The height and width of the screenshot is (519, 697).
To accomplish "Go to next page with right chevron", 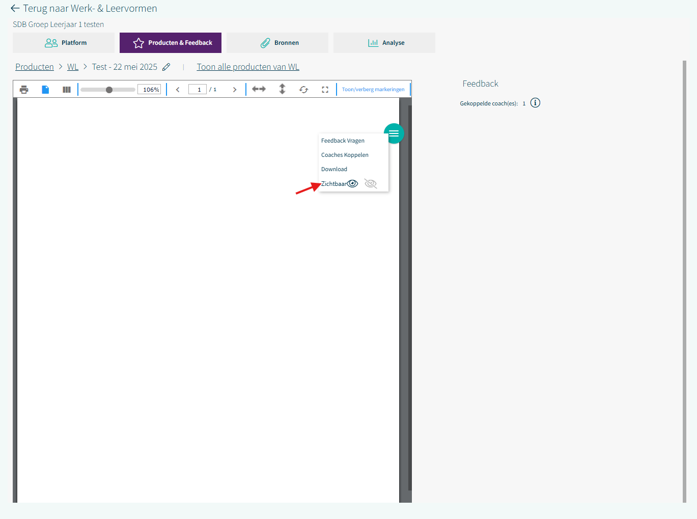I will [x=235, y=90].
